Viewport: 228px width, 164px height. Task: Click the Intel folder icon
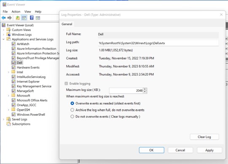click(x=13, y=72)
